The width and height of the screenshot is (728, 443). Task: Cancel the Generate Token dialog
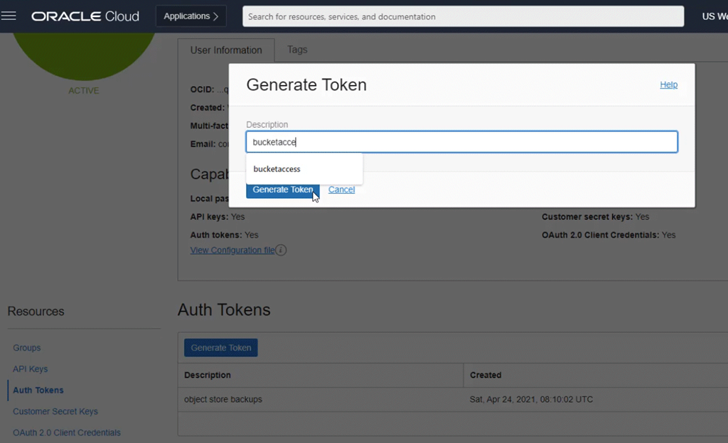coord(341,190)
